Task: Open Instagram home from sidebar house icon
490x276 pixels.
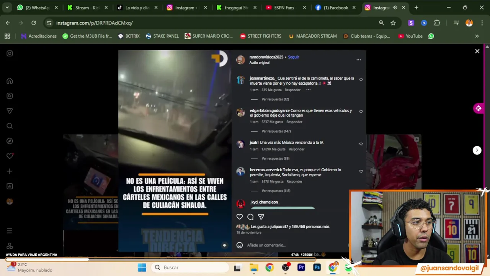Action: coord(10,81)
